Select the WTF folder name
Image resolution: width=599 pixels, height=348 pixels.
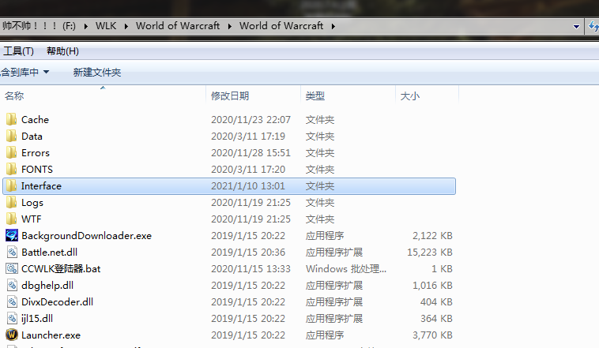click(x=32, y=219)
